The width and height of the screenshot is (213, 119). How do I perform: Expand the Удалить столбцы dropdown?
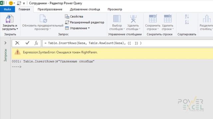[139, 29]
